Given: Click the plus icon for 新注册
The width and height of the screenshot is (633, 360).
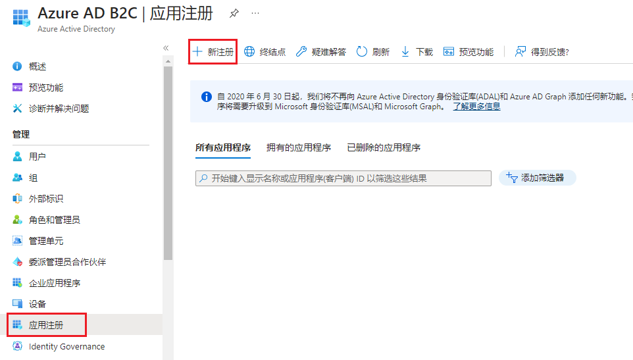Looking at the screenshot, I should coord(197,51).
